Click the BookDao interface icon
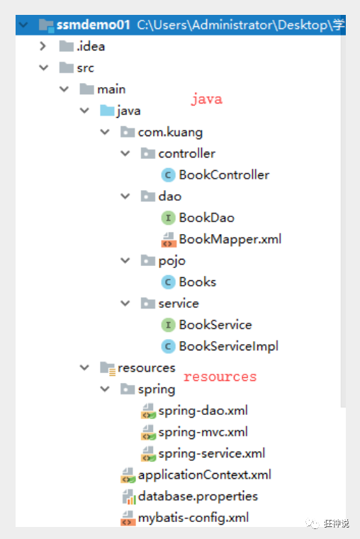The image size is (360, 539). click(x=168, y=218)
